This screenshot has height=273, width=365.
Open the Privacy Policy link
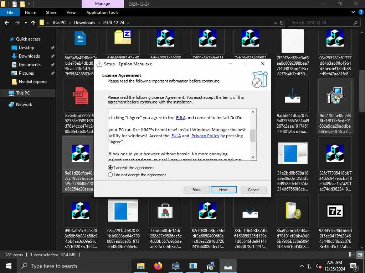point(205,136)
